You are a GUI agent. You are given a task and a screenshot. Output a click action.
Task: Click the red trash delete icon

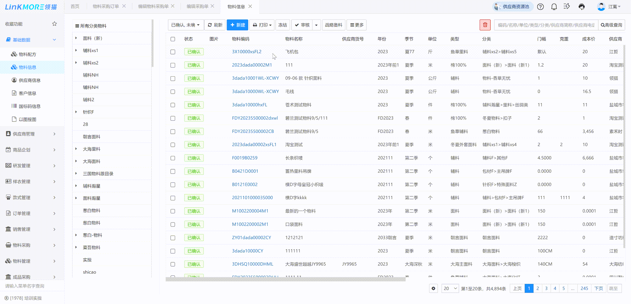485,25
